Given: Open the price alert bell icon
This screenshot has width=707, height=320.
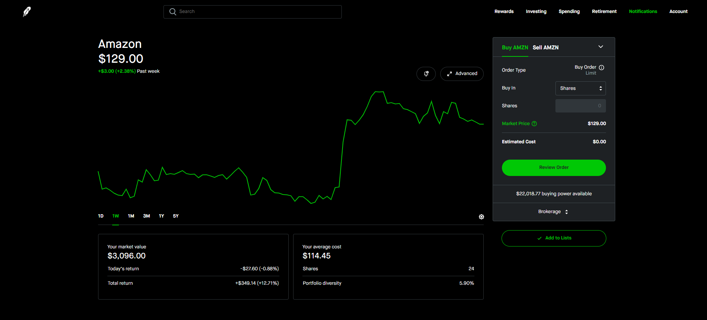Looking at the screenshot, I should click(426, 74).
